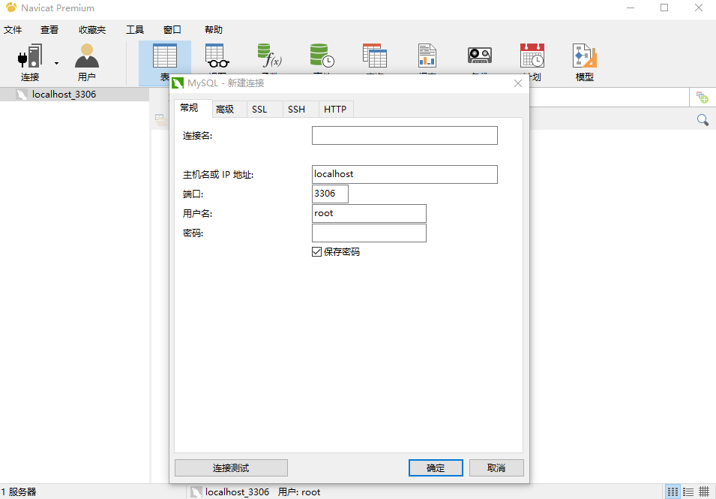Image resolution: width=716 pixels, height=499 pixels.
Task: Open the 收藏夹 menu
Action: [x=92, y=30]
